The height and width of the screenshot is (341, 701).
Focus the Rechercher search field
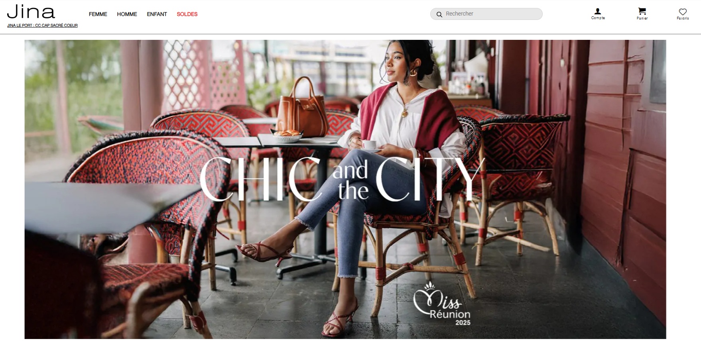[x=486, y=14]
